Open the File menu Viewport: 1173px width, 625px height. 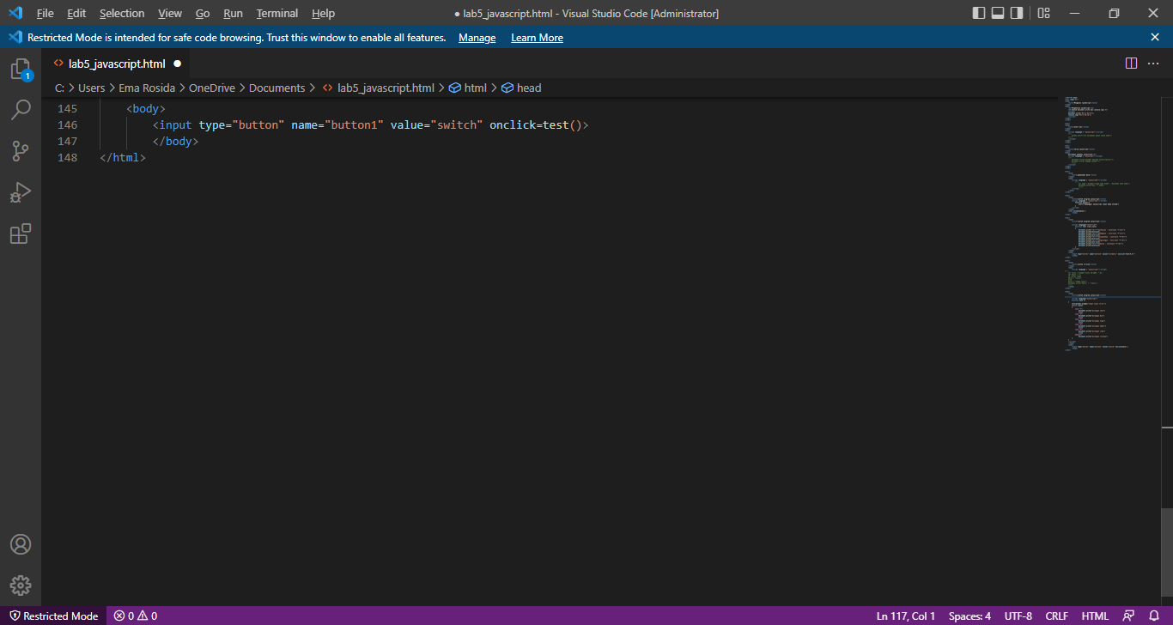pyautogui.click(x=45, y=14)
